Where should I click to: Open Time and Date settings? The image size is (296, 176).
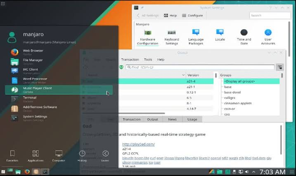[244, 37]
